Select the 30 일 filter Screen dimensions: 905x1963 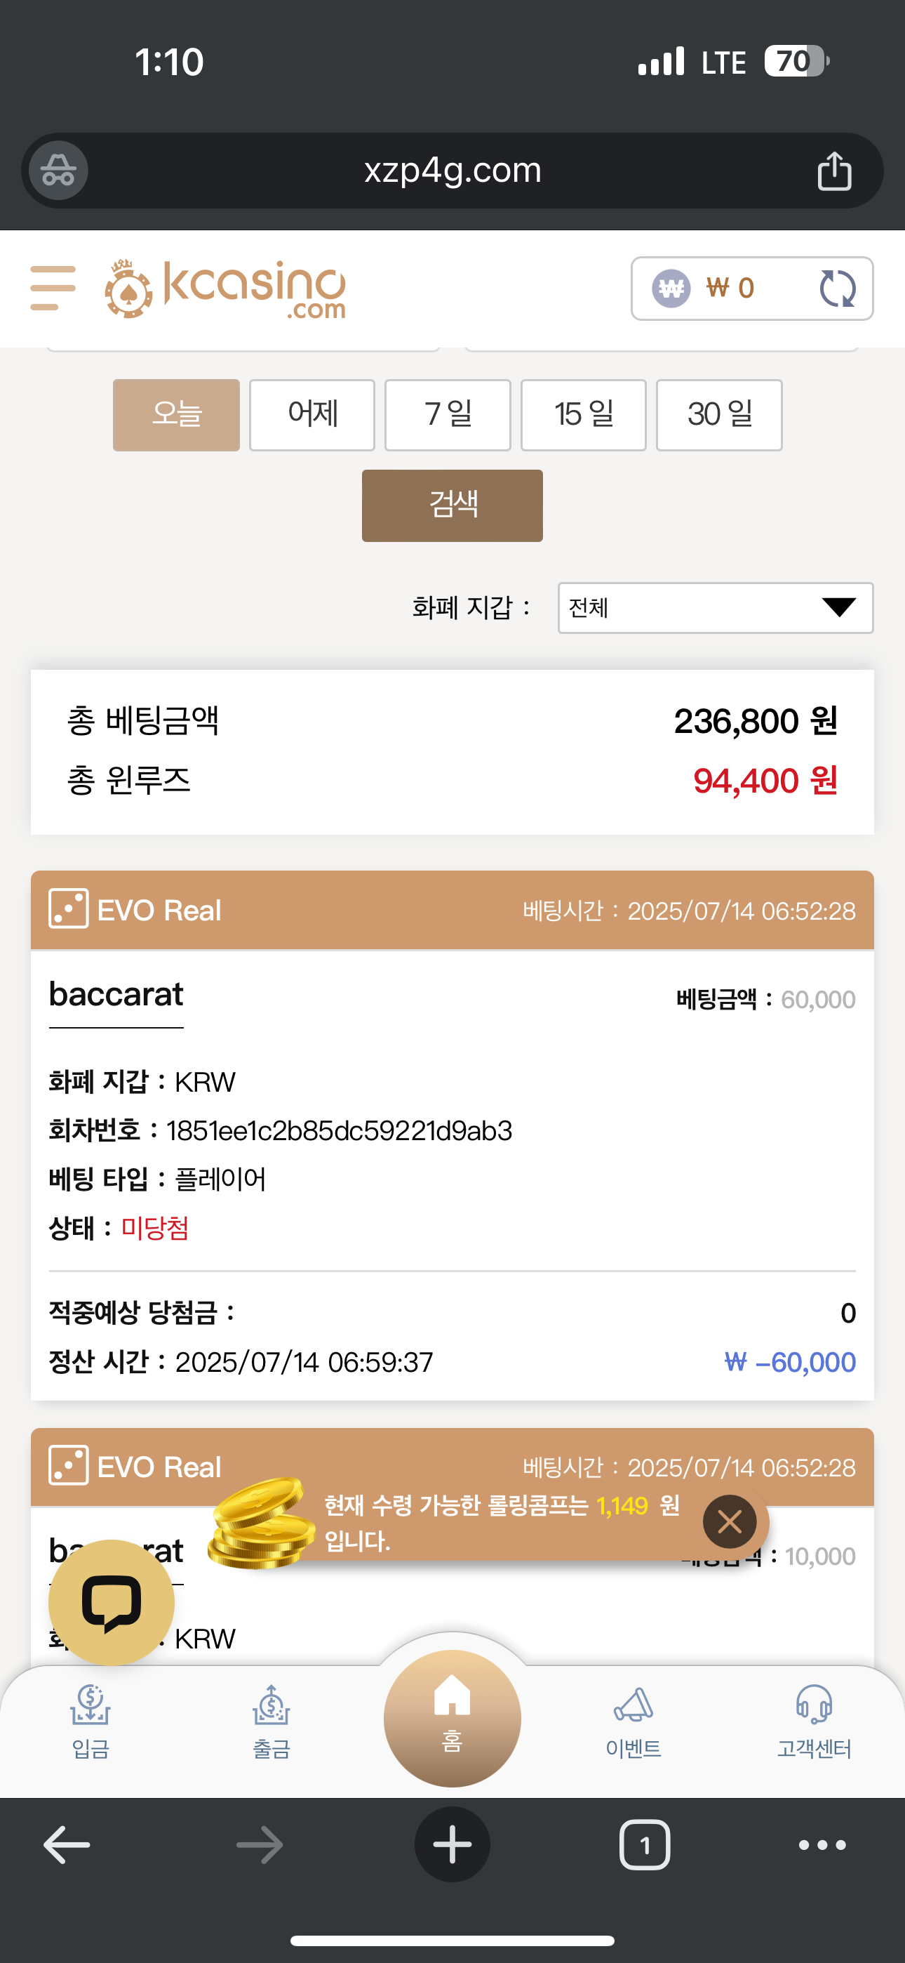pyautogui.click(x=719, y=414)
